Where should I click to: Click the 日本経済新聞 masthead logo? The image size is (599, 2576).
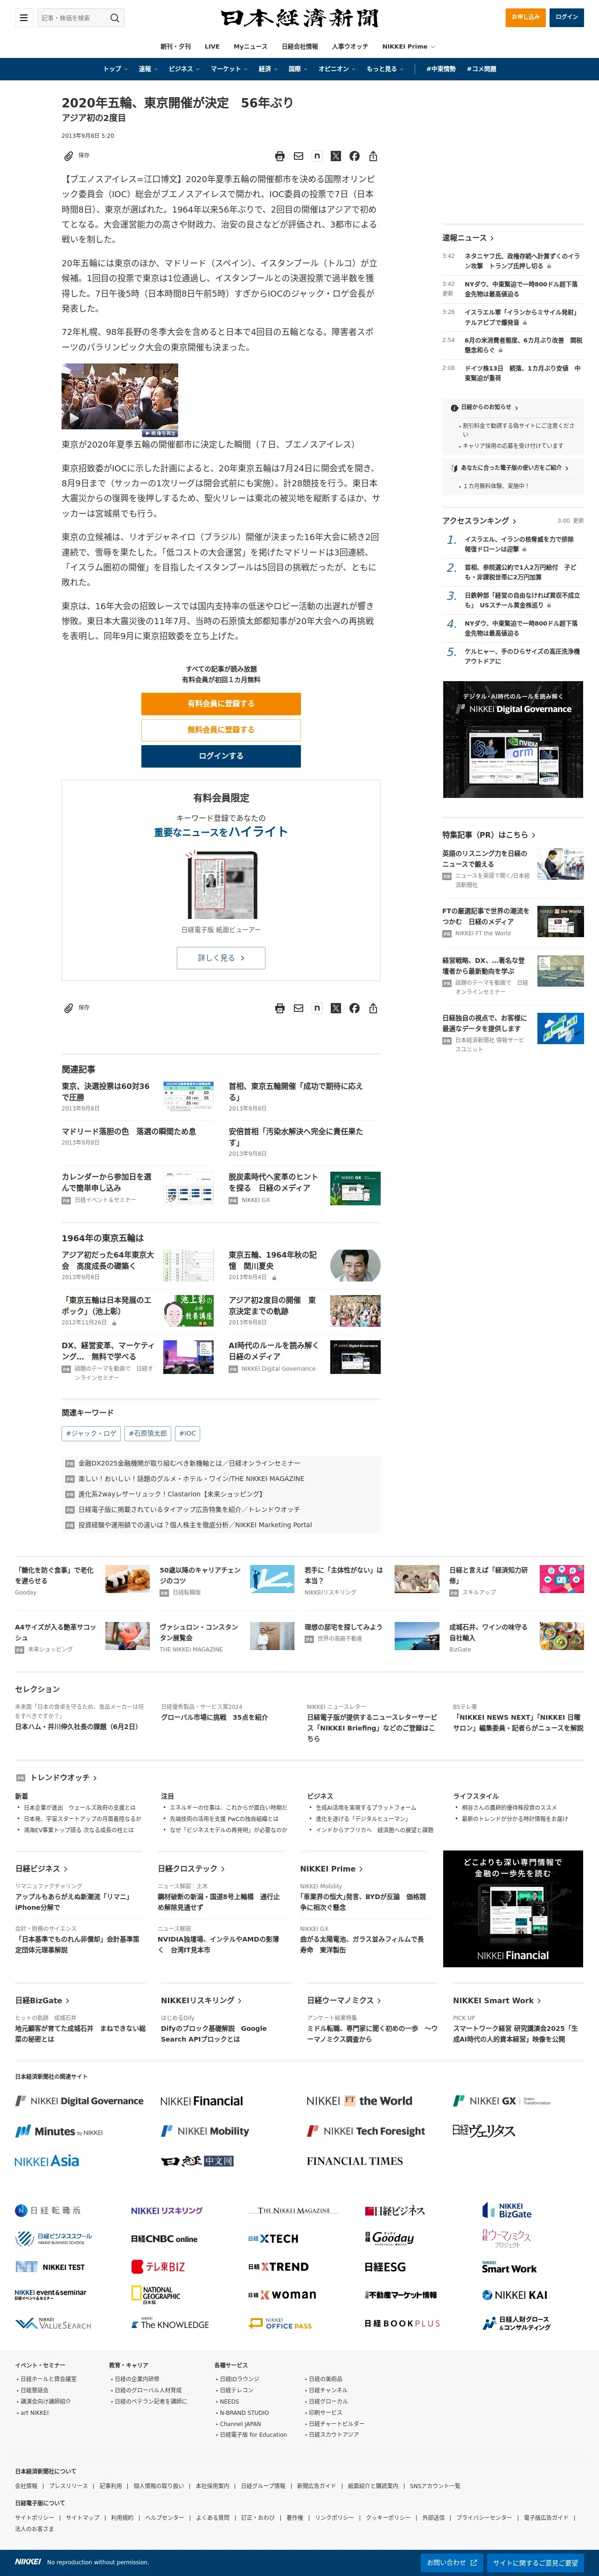(x=299, y=18)
